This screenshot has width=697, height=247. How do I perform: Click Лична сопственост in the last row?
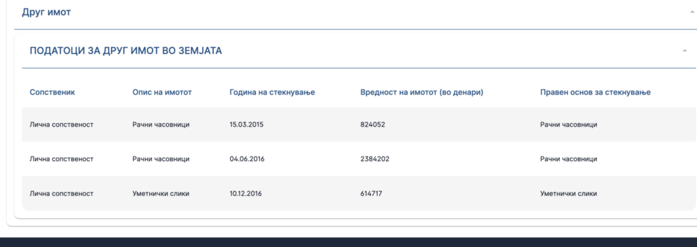[61, 194]
